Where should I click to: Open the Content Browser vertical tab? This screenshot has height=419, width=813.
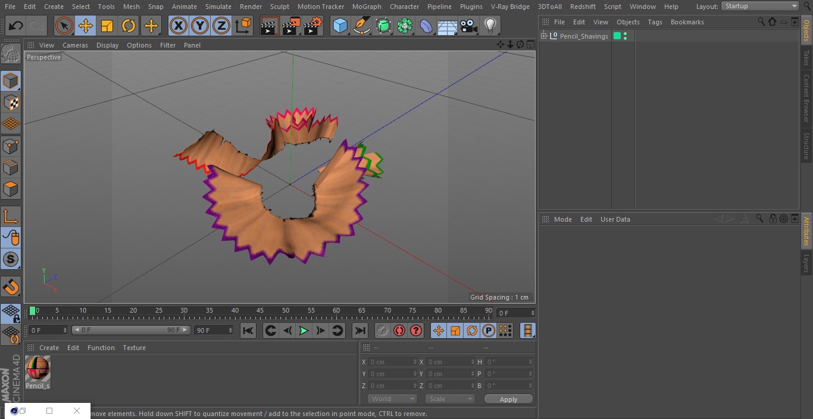806,98
